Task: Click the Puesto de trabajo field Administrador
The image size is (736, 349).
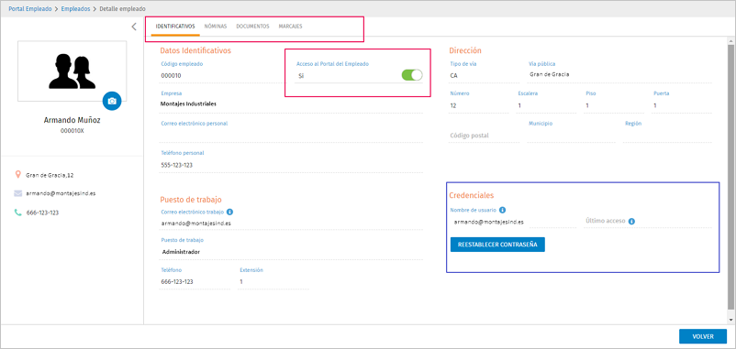Action: click(x=291, y=252)
